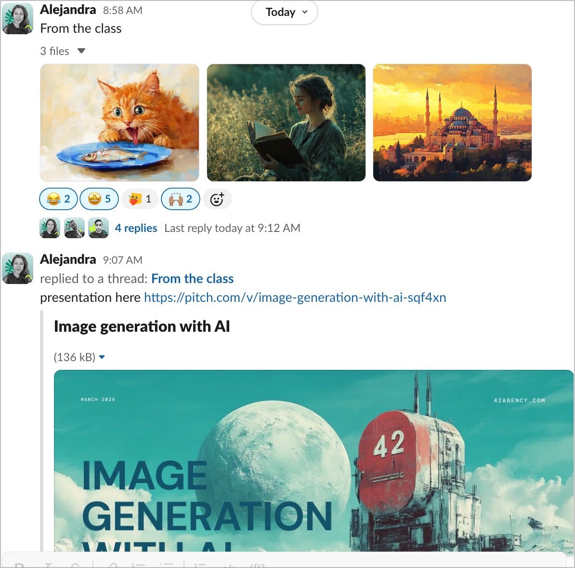Click Alejandra's avatar on the 9:07 AM message

(18, 269)
